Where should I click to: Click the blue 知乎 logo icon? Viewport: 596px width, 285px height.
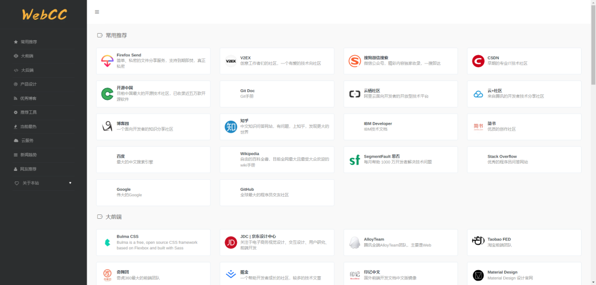pos(231,127)
